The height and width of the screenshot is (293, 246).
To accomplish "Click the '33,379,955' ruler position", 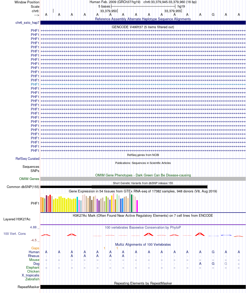I will [x=173, y=11].
